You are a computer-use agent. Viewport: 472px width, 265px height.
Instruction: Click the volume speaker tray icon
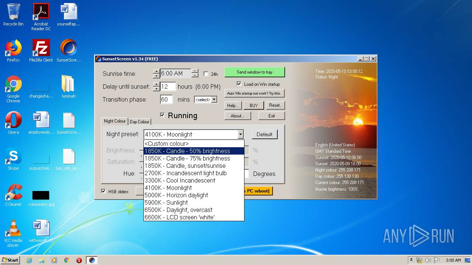click(x=428, y=260)
